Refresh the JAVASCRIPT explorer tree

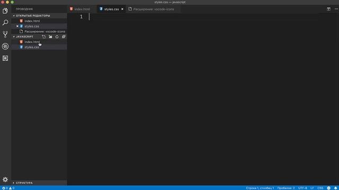click(x=57, y=36)
